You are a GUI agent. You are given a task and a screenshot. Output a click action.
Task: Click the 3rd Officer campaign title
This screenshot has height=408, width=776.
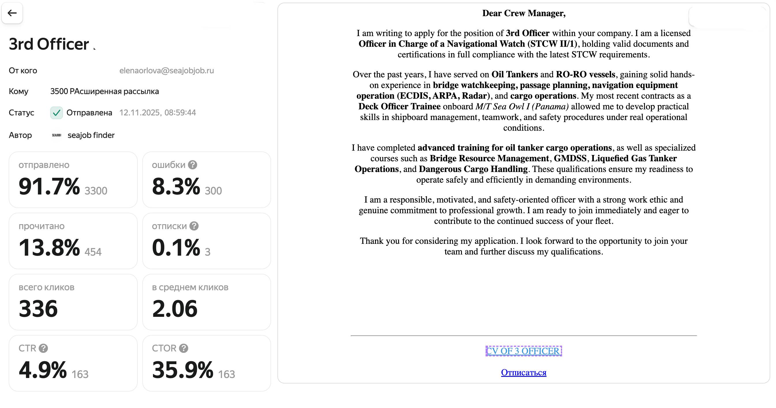click(x=49, y=44)
